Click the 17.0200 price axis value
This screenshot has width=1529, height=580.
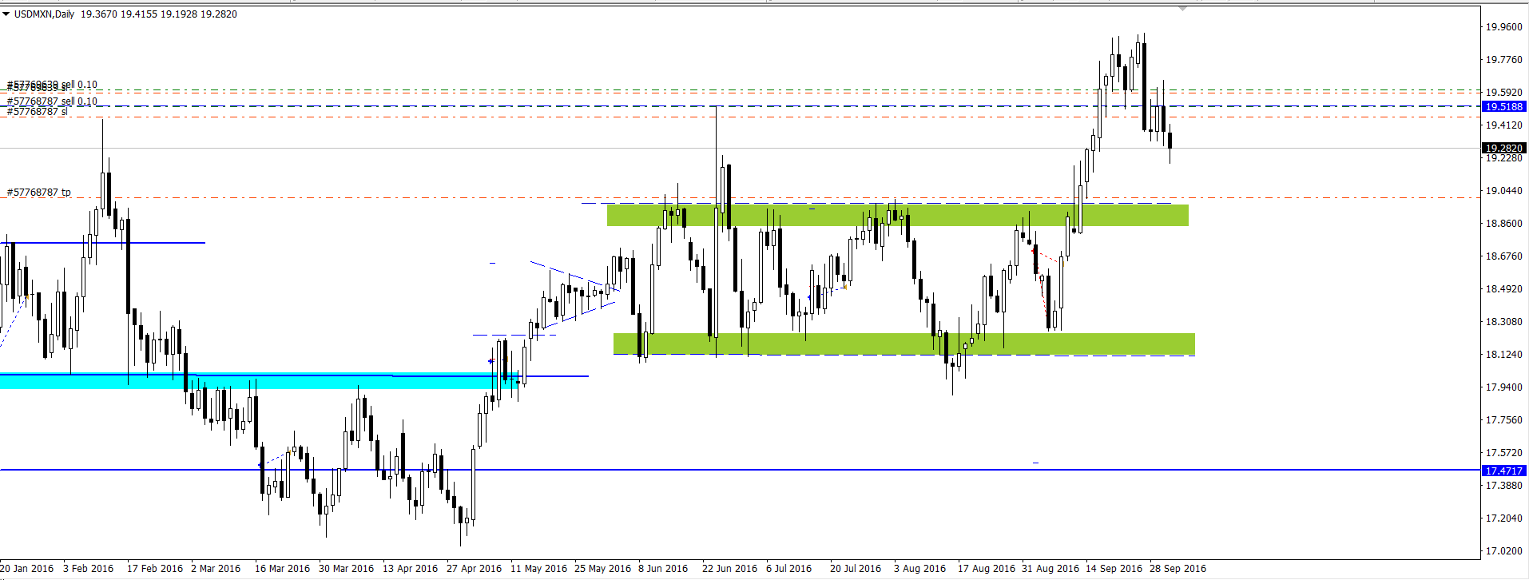pyautogui.click(x=1503, y=550)
